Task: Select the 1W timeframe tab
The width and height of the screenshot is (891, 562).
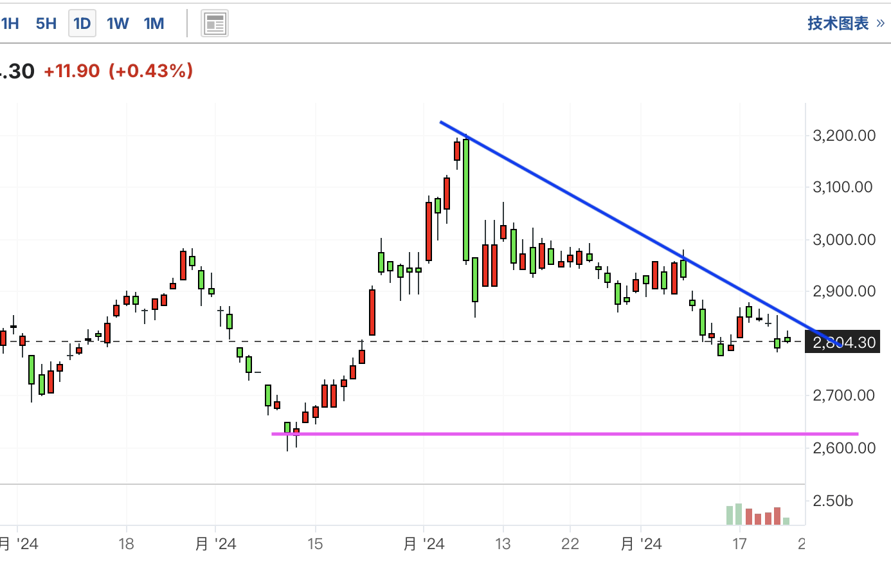Action: click(x=118, y=24)
